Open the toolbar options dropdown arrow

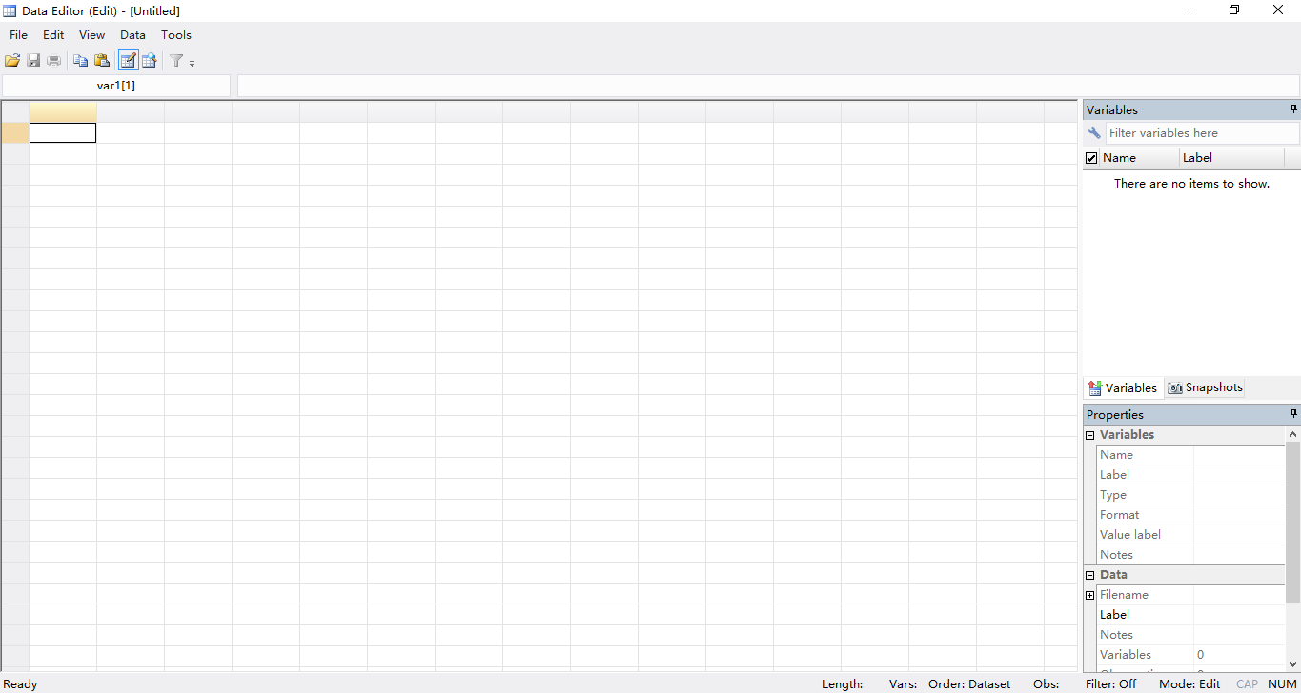(x=192, y=64)
